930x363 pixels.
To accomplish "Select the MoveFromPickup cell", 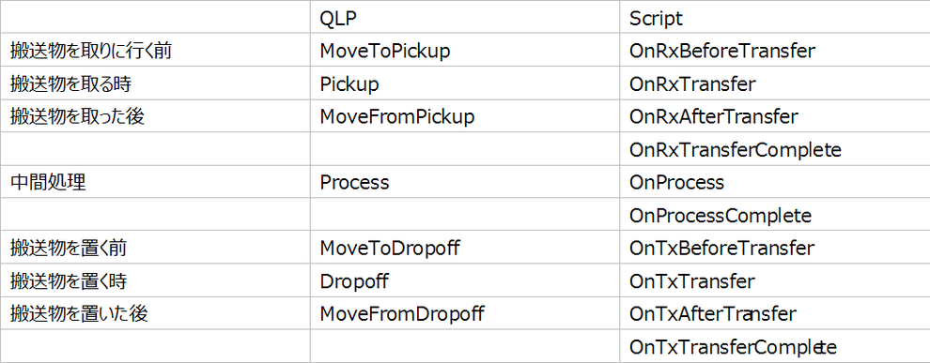I will click(464, 116).
